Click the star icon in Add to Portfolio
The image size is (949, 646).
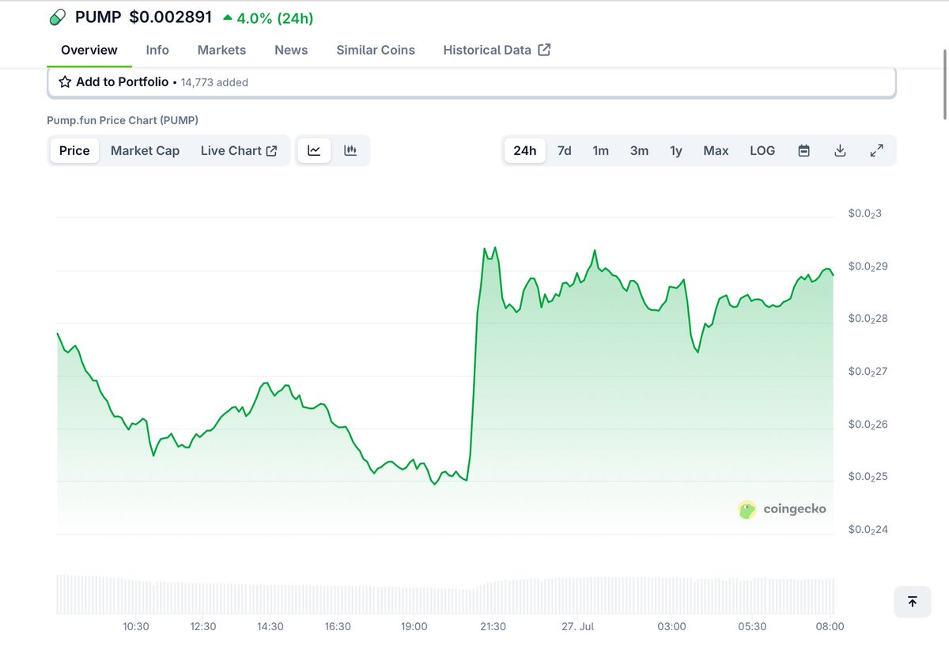(x=65, y=82)
